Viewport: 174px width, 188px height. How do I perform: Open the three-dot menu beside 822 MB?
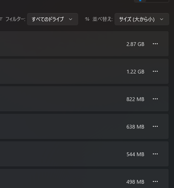tap(155, 99)
